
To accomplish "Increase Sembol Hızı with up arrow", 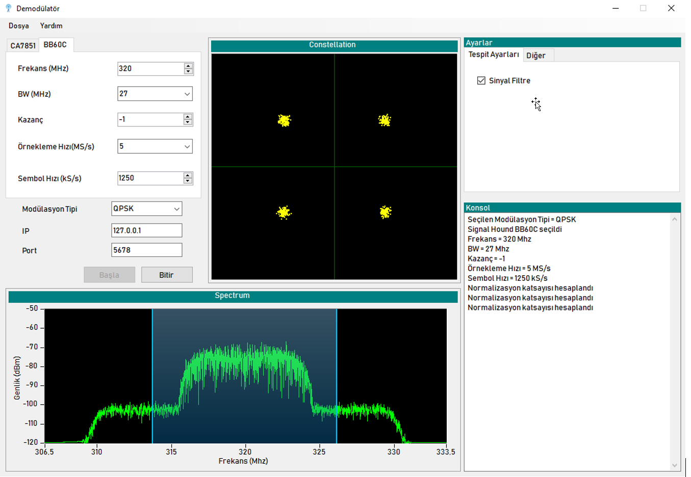I will click(188, 175).
